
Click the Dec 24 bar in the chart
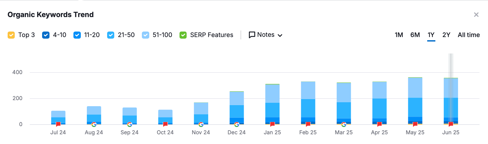(x=237, y=108)
